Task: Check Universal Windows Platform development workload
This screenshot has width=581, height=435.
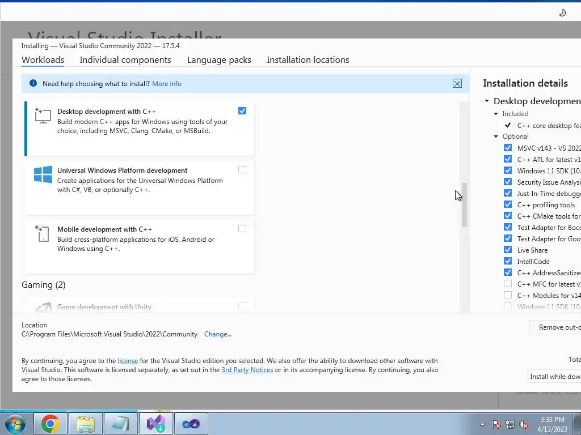Action: point(242,169)
